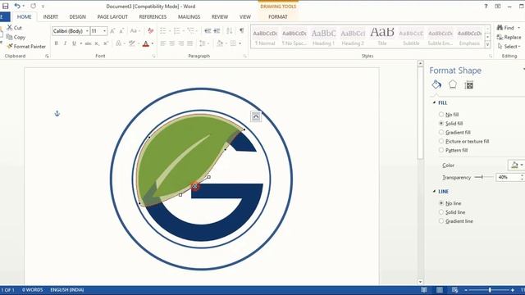Expand the Styles gallery
Viewport: 525px width, 295px height.
[488, 45]
